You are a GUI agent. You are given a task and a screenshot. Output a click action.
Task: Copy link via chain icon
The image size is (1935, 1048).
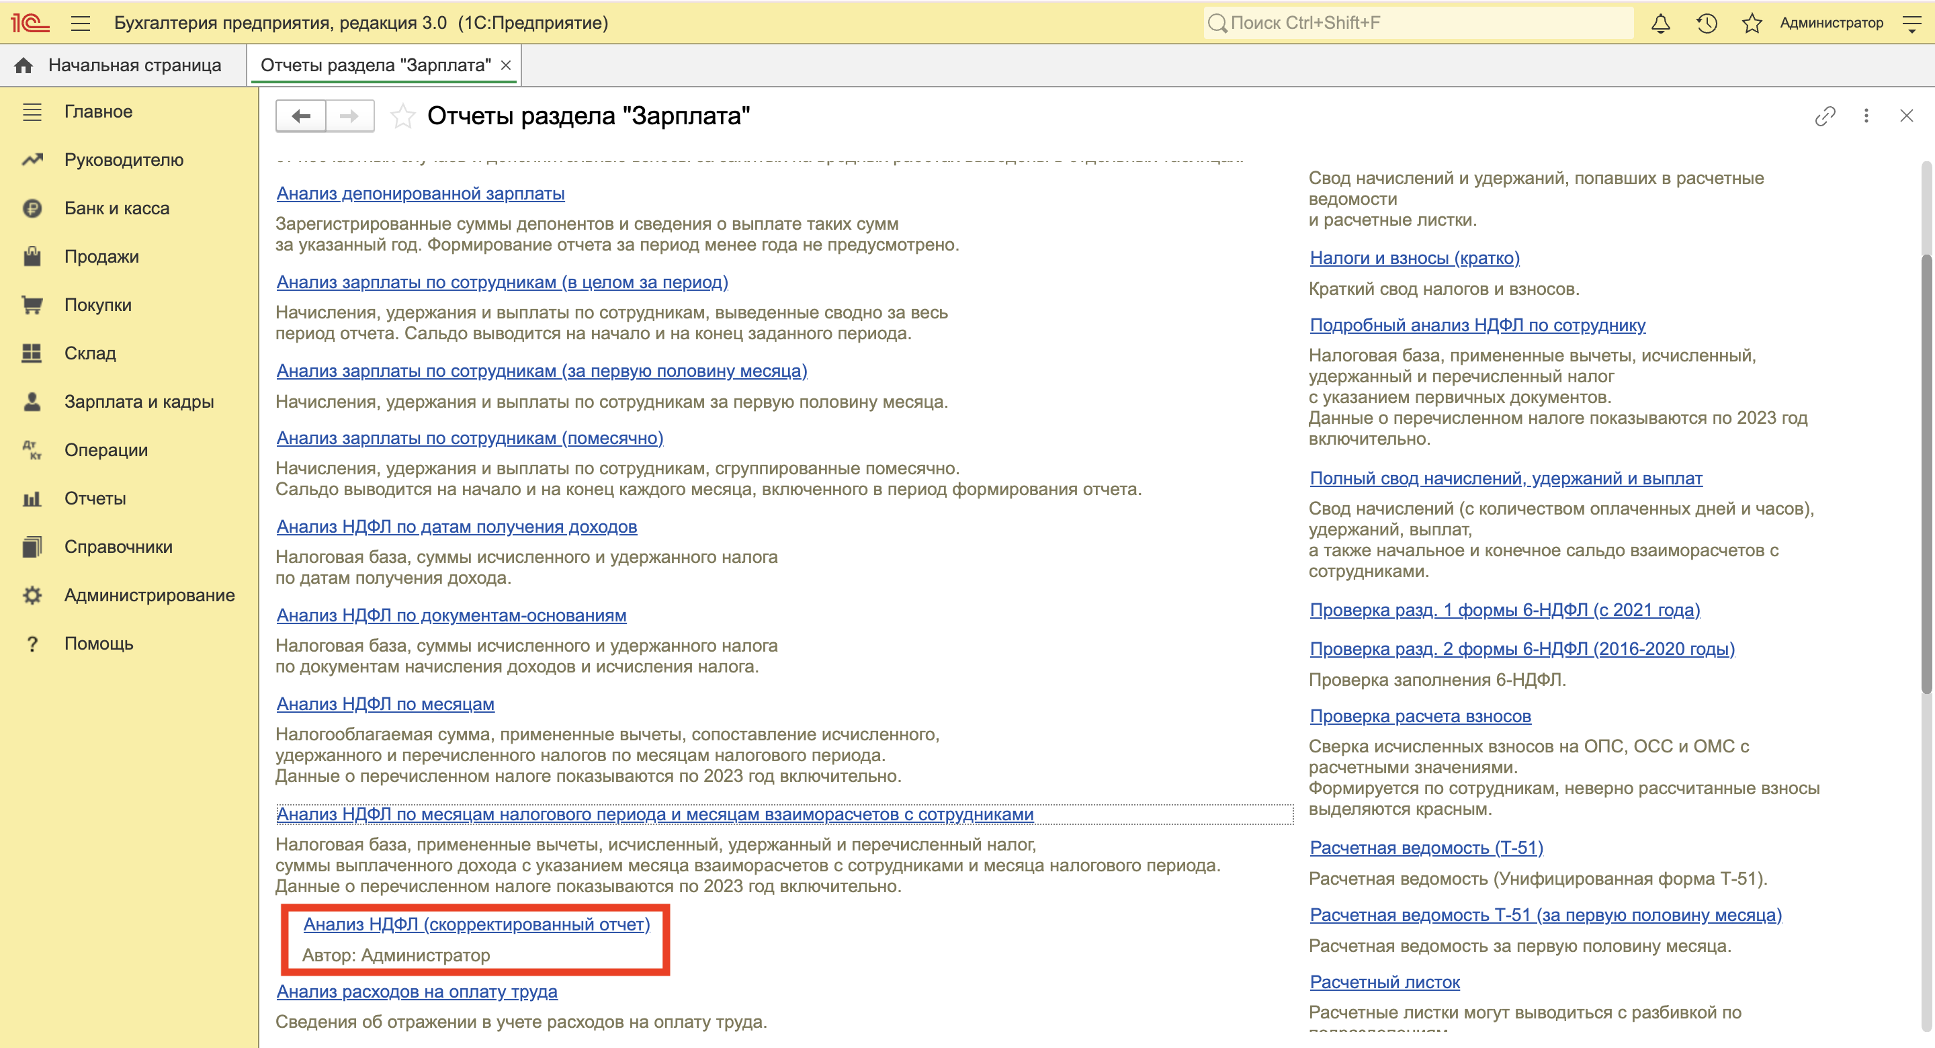point(1825,116)
